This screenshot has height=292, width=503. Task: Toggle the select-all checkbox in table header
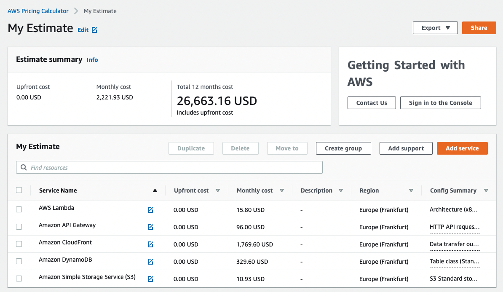19,190
